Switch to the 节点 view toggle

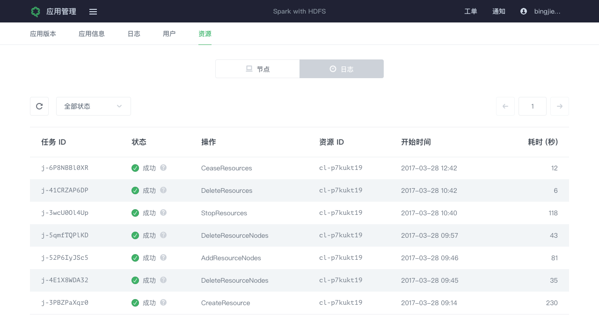point(257,69)
